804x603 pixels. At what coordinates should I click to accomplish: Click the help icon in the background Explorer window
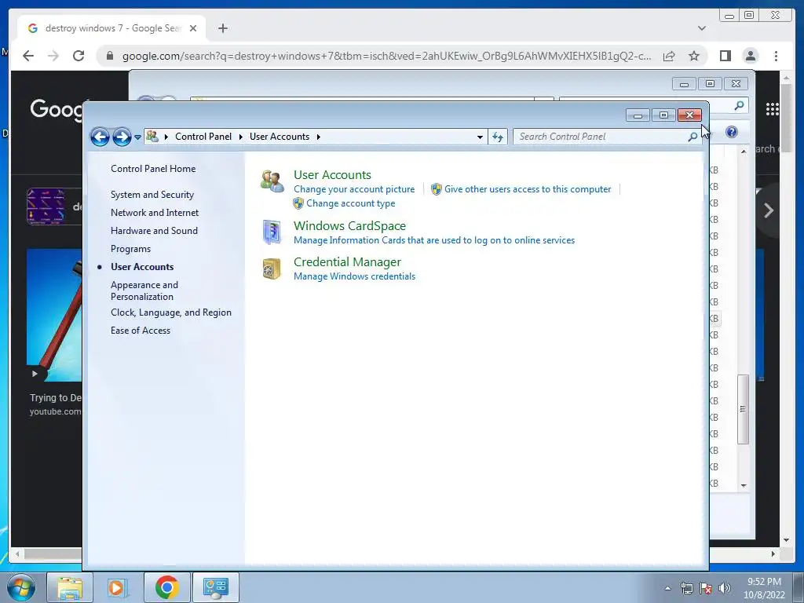(732, 132)
